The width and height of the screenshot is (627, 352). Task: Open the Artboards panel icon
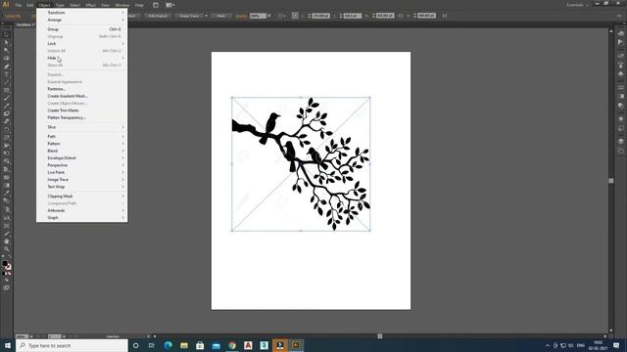(x=620, y=151)
